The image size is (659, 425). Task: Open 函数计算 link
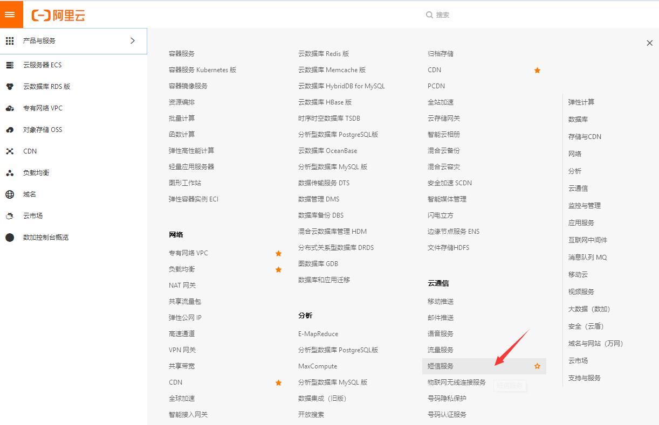tap(182, 135)
